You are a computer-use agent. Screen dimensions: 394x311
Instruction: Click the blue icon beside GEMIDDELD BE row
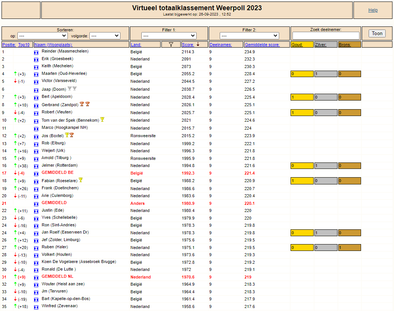[x=36, y=173]
